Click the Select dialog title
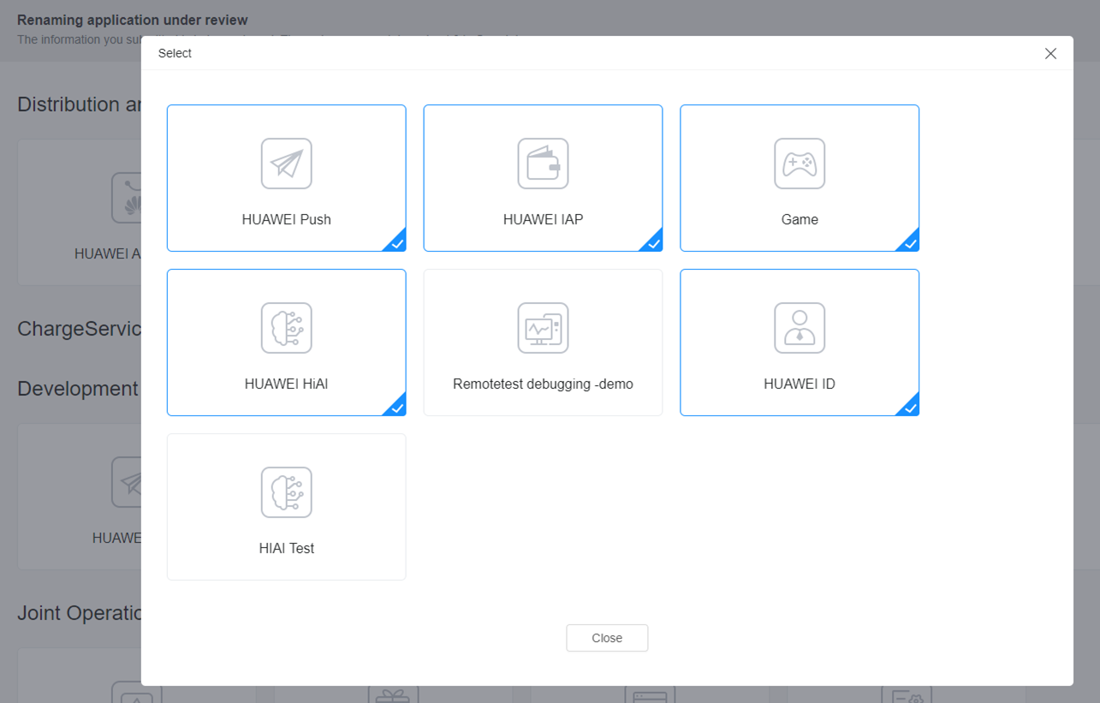The height and width of the screenshot is (703, 1100). click(x=175, y=53)
